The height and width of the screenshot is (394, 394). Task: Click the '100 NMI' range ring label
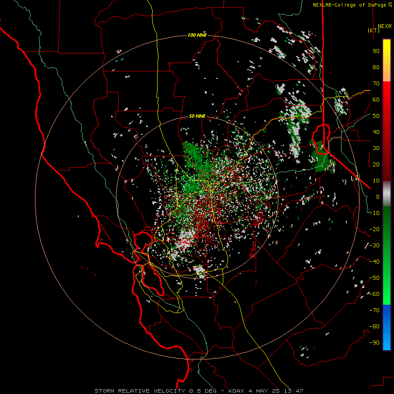click(x=197, y=35)
